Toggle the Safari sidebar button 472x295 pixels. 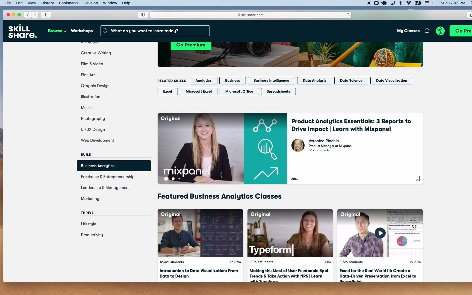tap(46, 15)
